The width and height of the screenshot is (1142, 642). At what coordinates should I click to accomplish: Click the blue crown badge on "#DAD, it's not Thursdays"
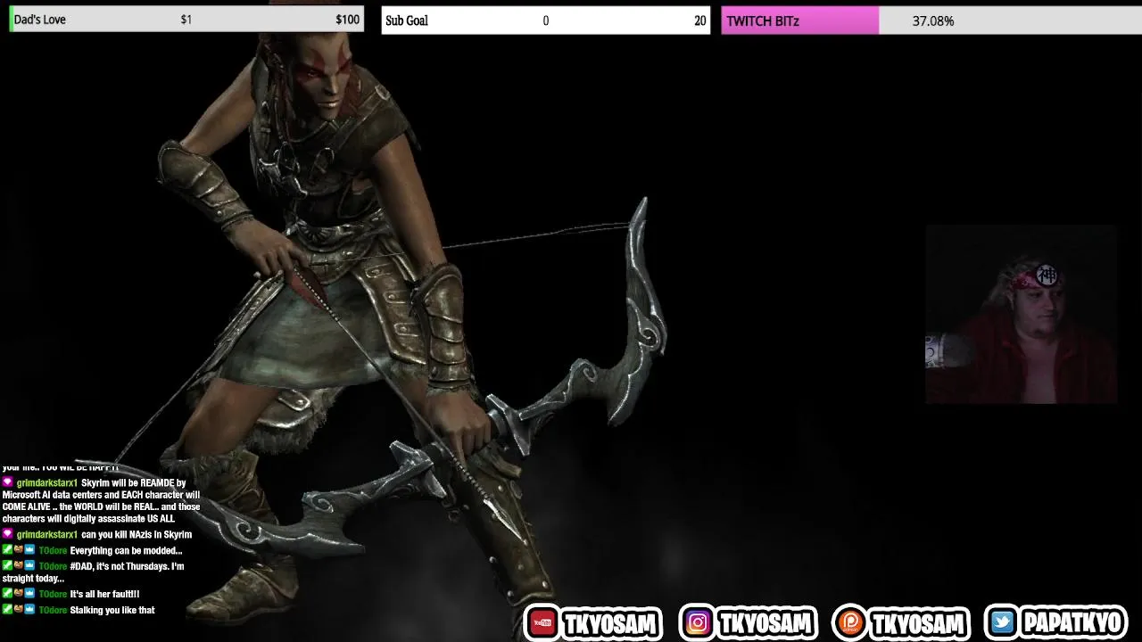pos(29,565)
